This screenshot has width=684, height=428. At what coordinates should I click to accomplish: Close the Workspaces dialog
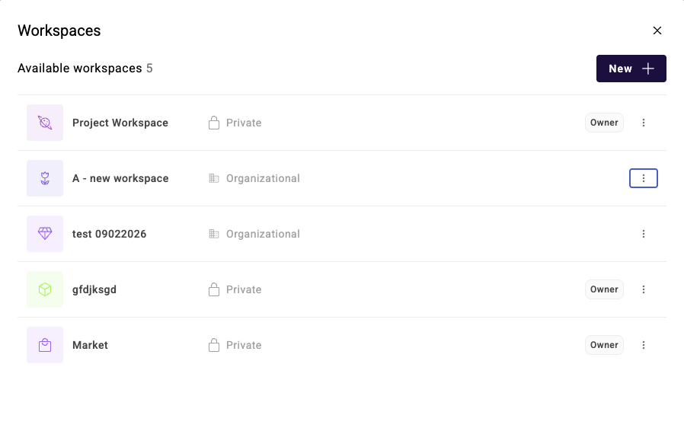(x=657, y=30)
